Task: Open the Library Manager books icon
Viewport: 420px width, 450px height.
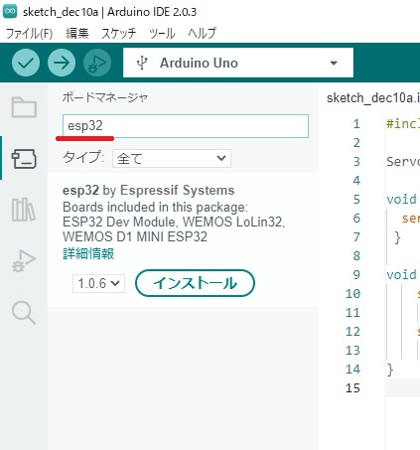Action: [x=24, y=210]
